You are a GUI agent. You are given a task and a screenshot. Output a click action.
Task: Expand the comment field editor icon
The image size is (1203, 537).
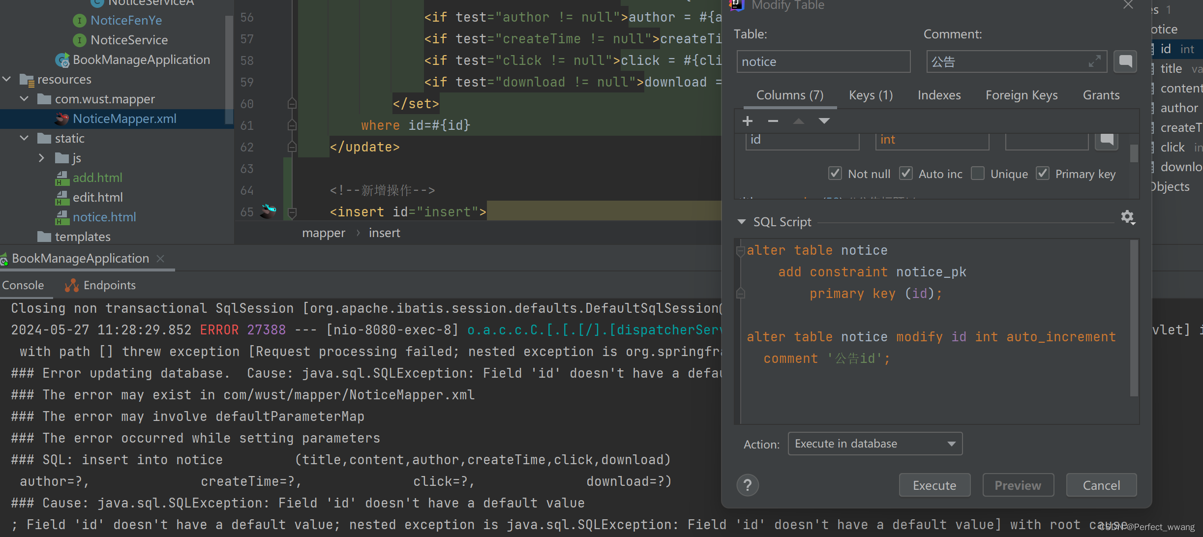click(x=1095, y=61)
